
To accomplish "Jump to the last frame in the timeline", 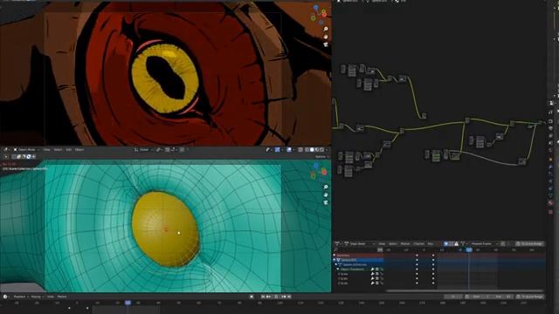I will [x=289, y=297].
